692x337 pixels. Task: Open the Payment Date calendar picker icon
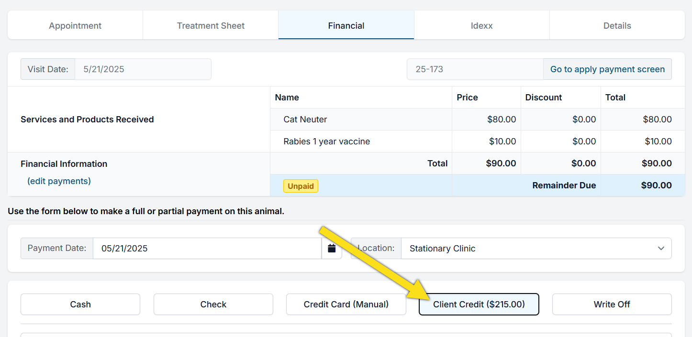332,249
